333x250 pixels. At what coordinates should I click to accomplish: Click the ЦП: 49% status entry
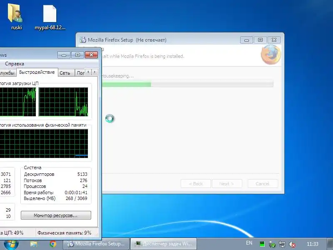(12, 233)
